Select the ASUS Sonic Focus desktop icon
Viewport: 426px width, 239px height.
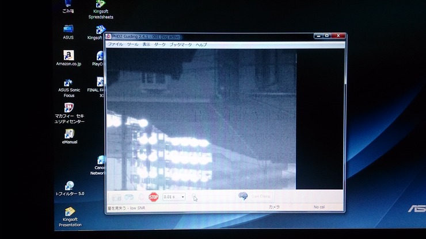69,88
